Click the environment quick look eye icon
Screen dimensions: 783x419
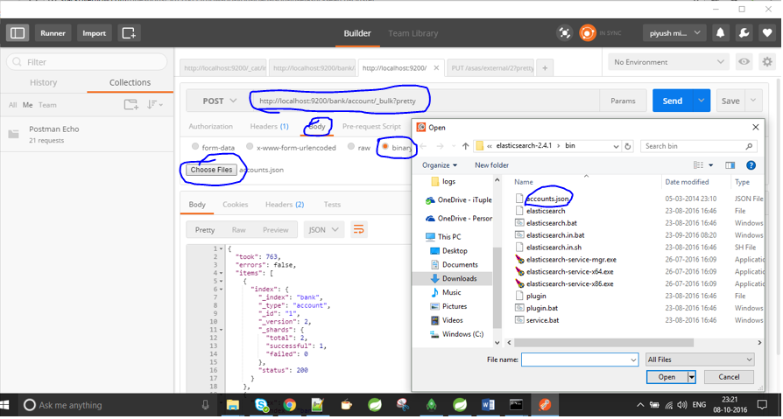coord(744,62)
